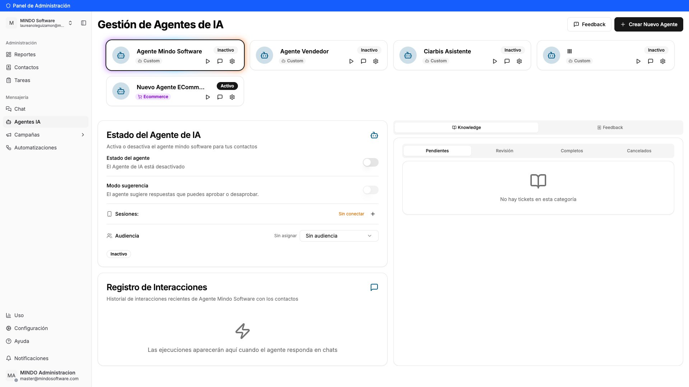Click play icon on Nuevo Agente EComm card
689x387 pixels.
[208, 97]
